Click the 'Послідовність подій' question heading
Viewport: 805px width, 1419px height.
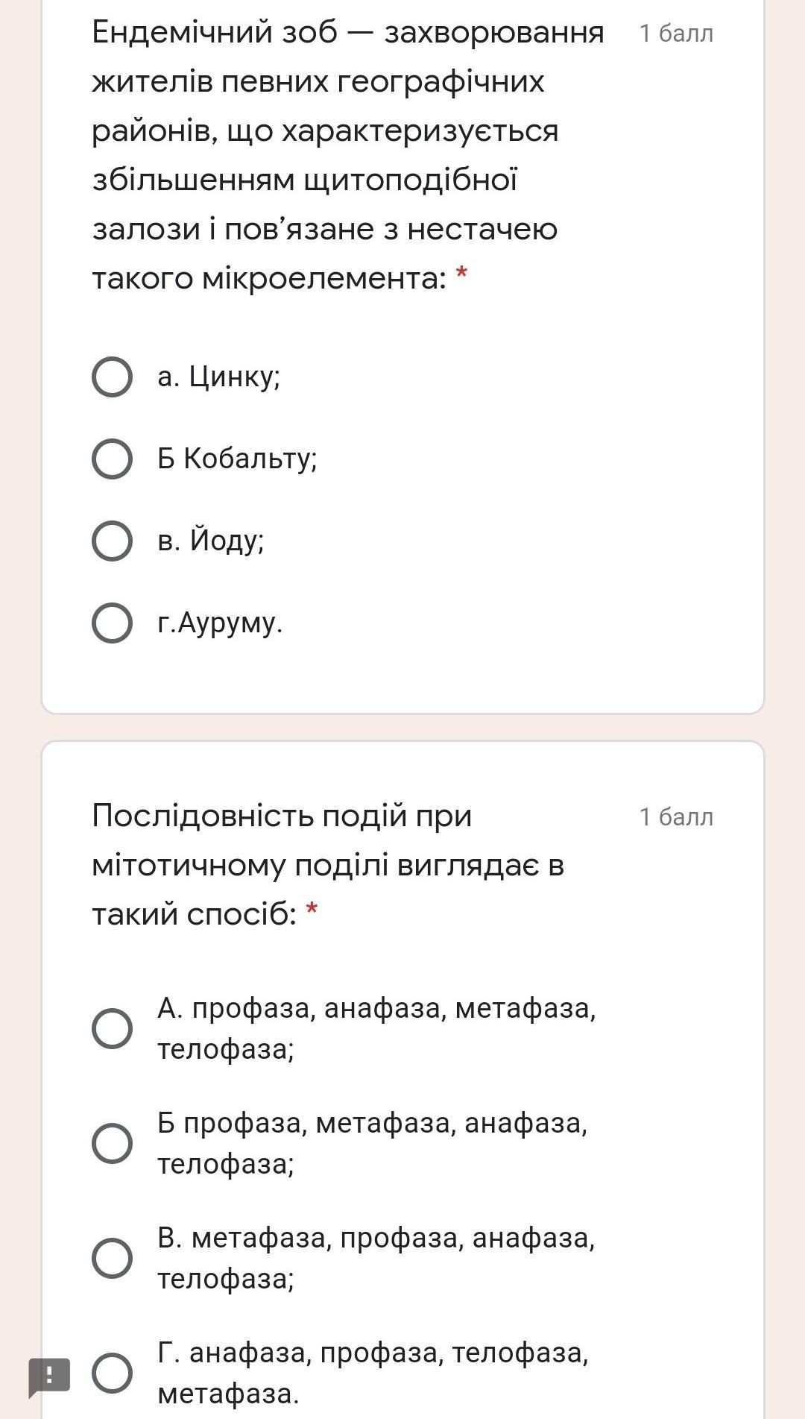pyautogui.click(x=328, y=864)
